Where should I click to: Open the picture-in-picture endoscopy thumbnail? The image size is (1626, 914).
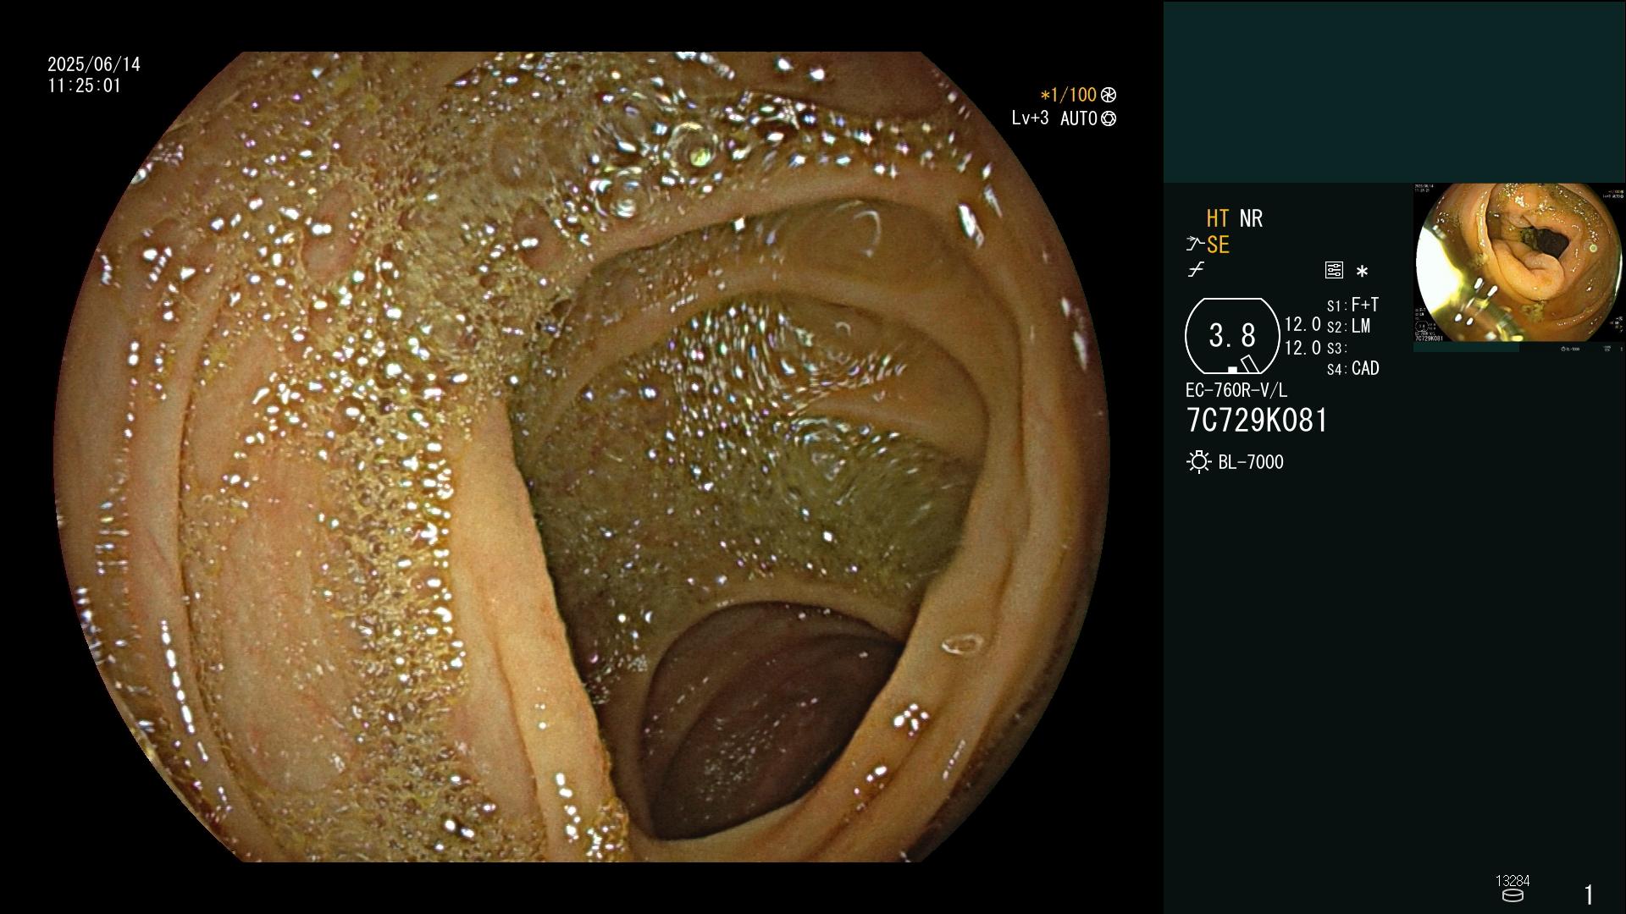[1518, 264]
